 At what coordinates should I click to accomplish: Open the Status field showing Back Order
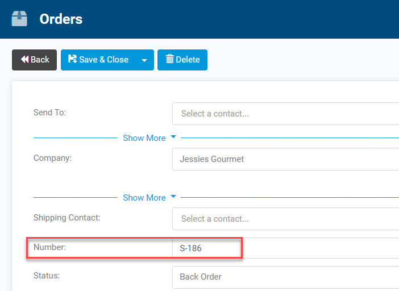coord(285,277)
